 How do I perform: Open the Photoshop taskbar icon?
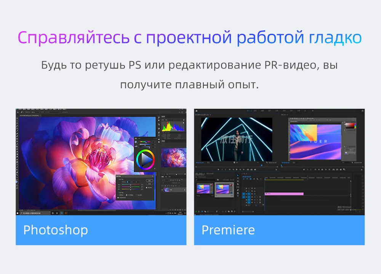[x=62, y=213]
